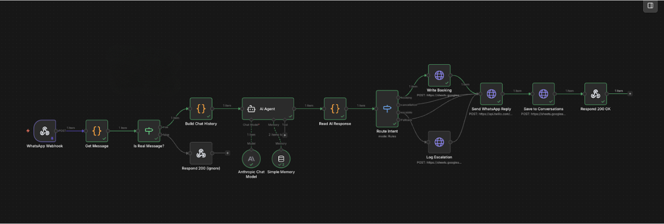Add a tool to the AI Agent
Screen dimensions: 664x224
[x=285, y=135]
